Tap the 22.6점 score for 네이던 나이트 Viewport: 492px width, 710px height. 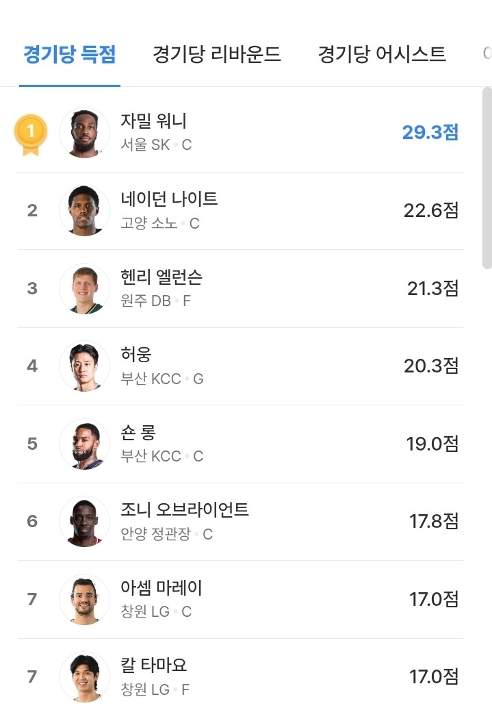pos(430,210)
